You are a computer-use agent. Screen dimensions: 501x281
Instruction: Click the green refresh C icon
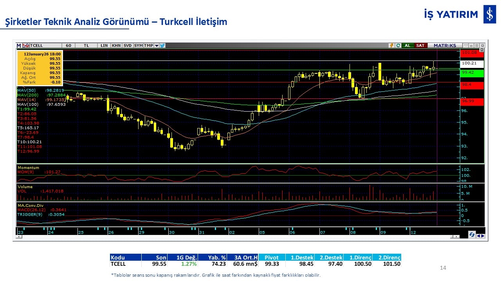tap(398, 45)
